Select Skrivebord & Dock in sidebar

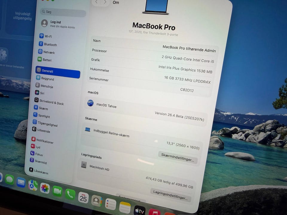(x=49, y=102)
